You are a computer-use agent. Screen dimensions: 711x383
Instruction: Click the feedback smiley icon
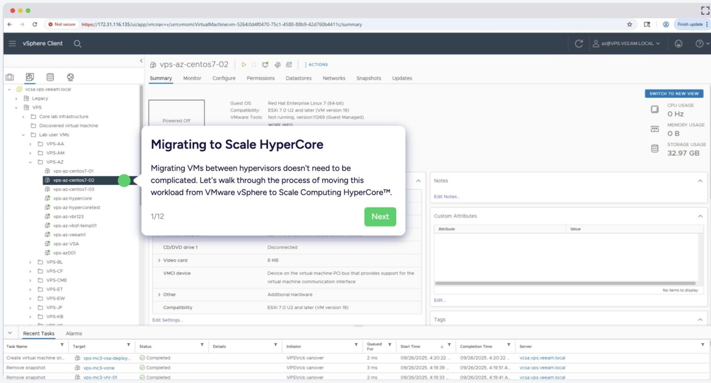679,43
